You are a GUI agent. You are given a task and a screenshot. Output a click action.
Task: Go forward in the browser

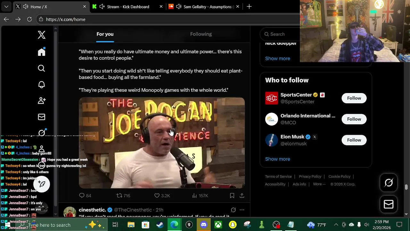pos(18,19)
